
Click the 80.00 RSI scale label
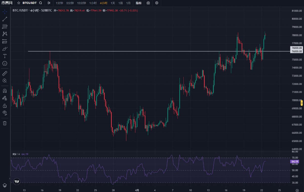pyautogui.click(x=294, y=152)
